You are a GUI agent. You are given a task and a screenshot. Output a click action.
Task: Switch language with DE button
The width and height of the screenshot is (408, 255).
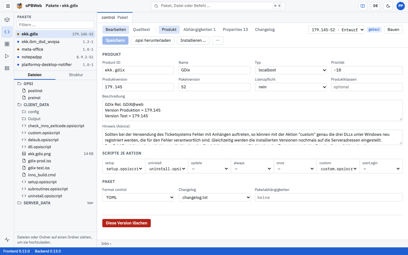tap(375, 6)
